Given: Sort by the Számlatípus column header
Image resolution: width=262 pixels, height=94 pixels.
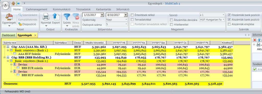Looking at the screenshot, I should point(63,43).
